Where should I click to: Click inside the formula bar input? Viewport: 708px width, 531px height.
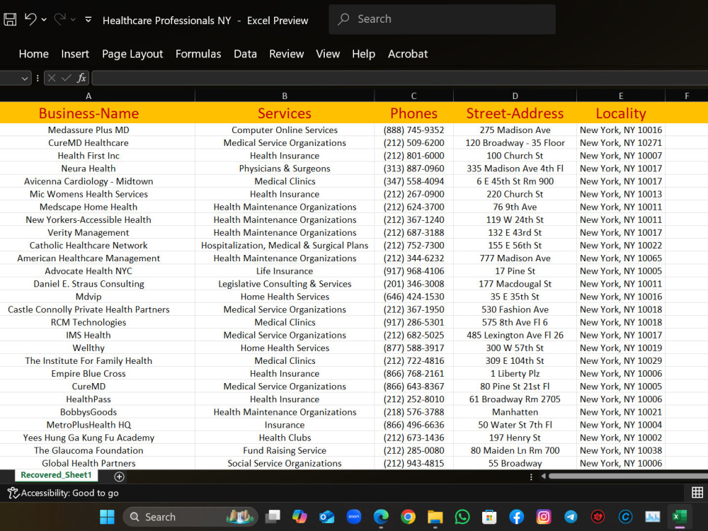click(399, 78)
